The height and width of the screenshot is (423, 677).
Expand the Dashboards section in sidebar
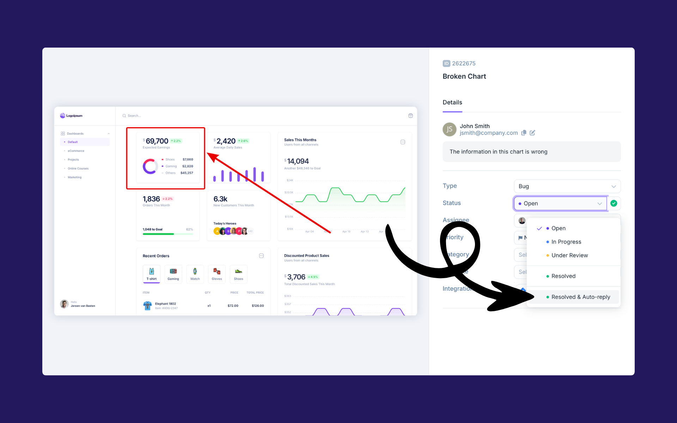(109, 133)
